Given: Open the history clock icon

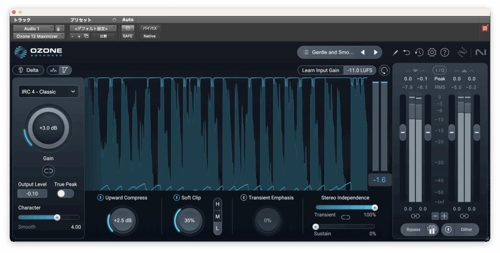Looking at the screenshot, I should coord(419,52).
